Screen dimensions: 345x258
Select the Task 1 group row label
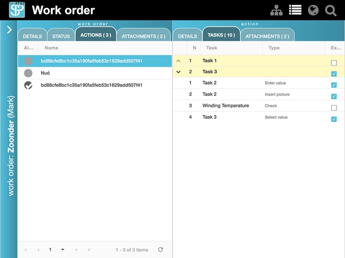209,60
